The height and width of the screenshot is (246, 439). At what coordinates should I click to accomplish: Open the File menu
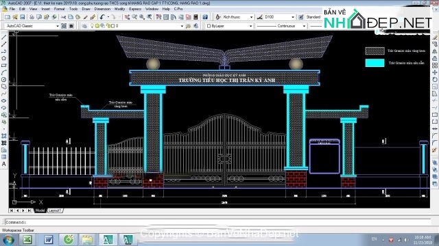pos(12,9)
